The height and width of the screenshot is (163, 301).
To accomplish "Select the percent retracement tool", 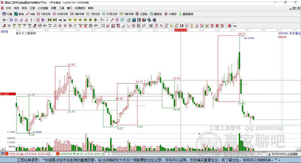I will click(x=161, y=26).
